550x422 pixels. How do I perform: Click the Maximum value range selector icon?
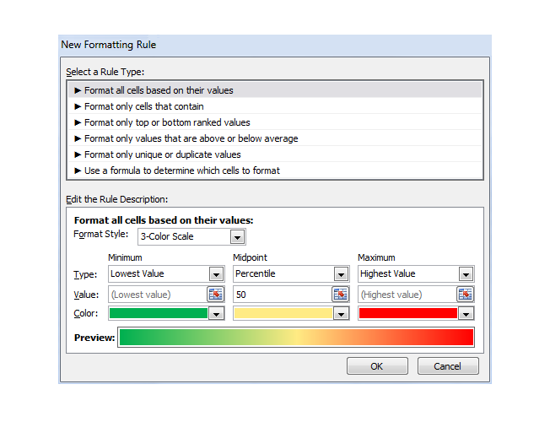coord(465,295)
